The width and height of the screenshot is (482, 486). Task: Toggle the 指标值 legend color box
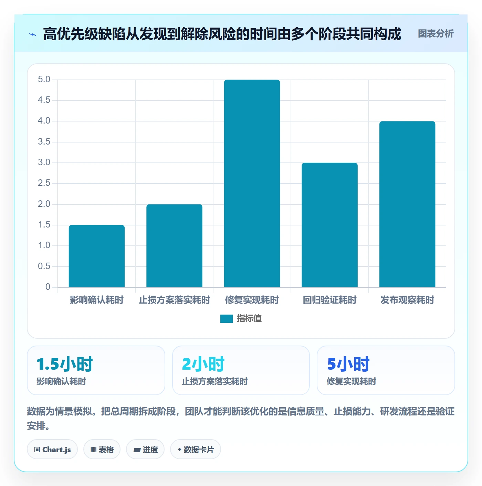(227, 319)
